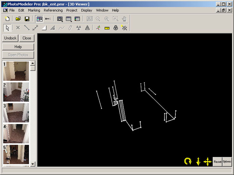The height and width of the screenshot is (175, 234).
Task: Click the Reset button in 3D viewer
Action: (x=217, y=162)
